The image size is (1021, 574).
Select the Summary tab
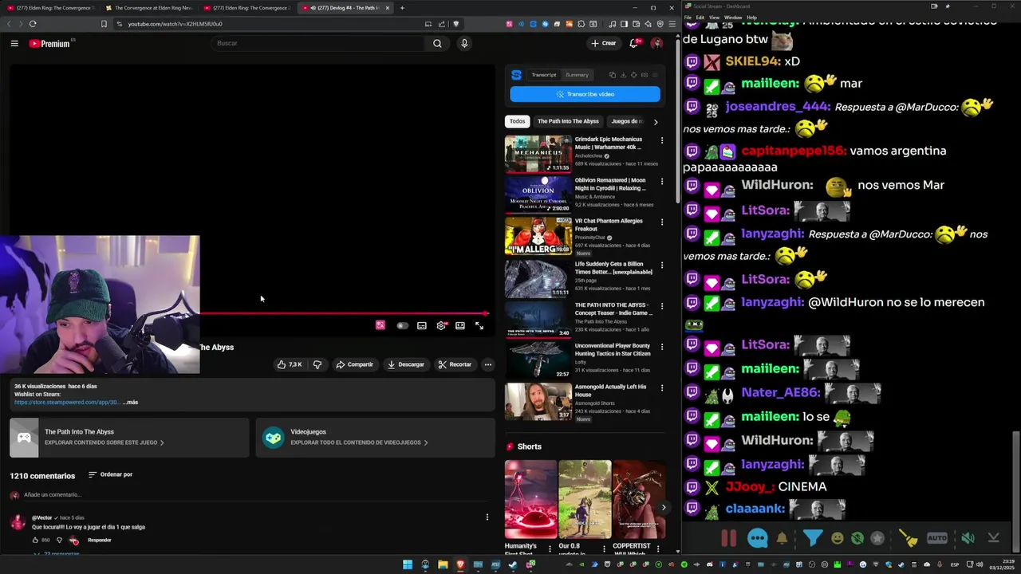(x=577, y=75)
